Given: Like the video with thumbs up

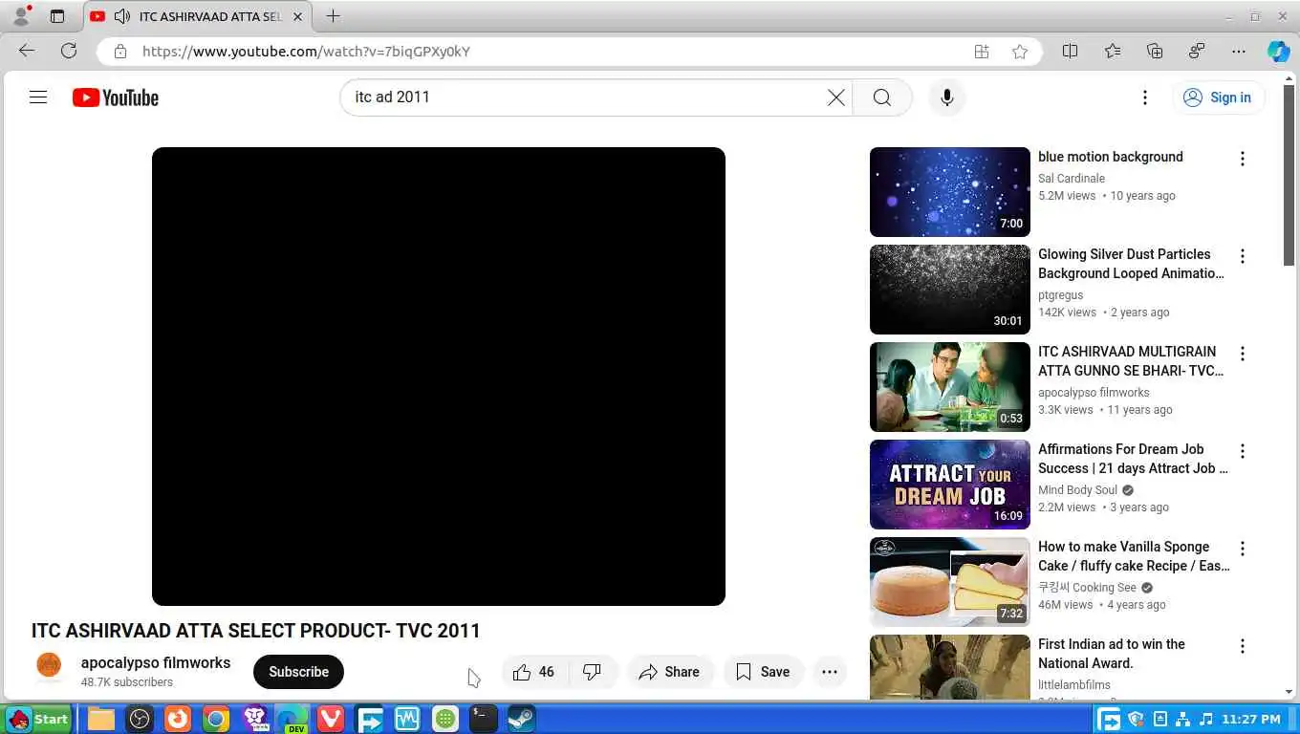Looking at the screenshot, I should (x=534, y=672).
